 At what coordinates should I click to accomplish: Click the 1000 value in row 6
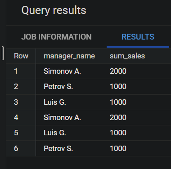coord(118,148)
